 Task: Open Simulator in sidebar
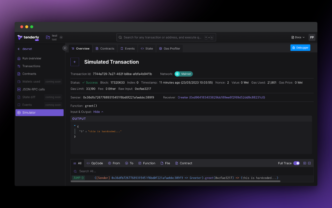click(40, 112)
